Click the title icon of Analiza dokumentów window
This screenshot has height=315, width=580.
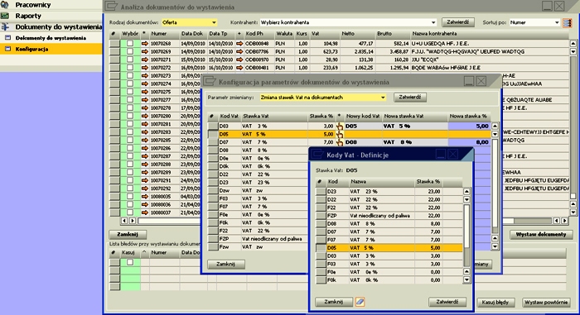111,7
